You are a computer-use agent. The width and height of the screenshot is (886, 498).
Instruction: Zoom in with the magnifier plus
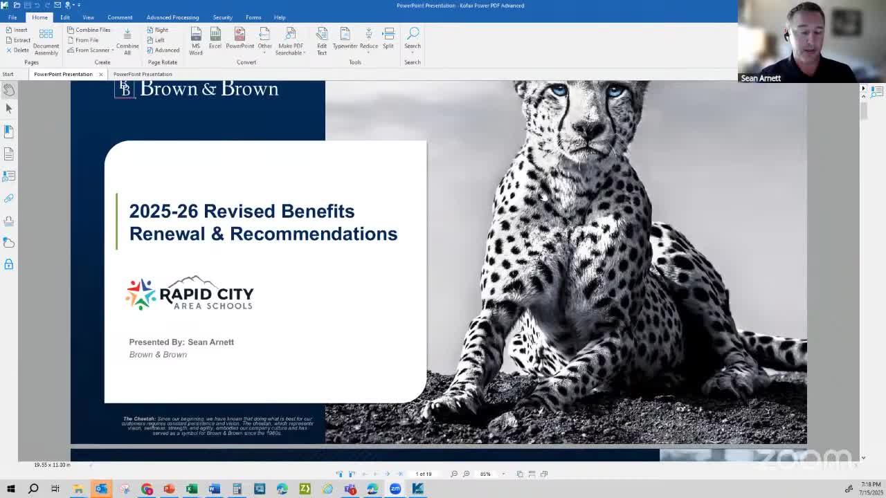click(x=467, y=474)
